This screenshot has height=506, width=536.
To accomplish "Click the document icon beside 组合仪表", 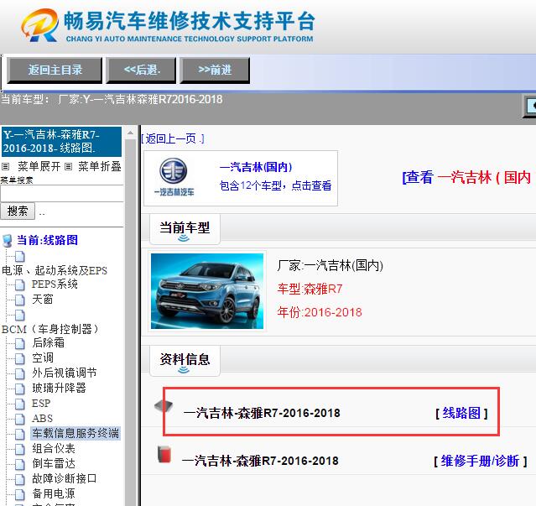I will 20,449.
